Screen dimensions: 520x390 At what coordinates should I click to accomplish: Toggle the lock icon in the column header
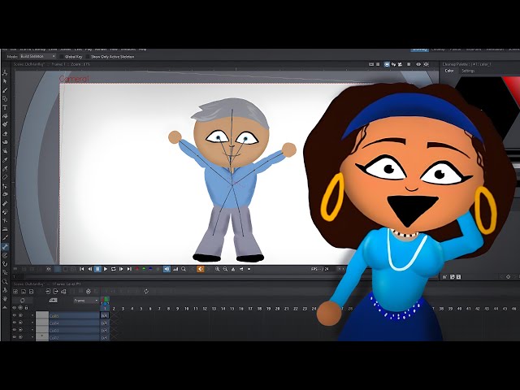[x=27, y=308]
